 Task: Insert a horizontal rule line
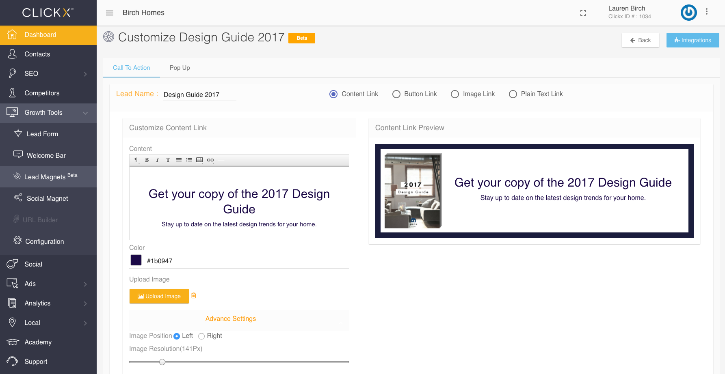[221, 160]
